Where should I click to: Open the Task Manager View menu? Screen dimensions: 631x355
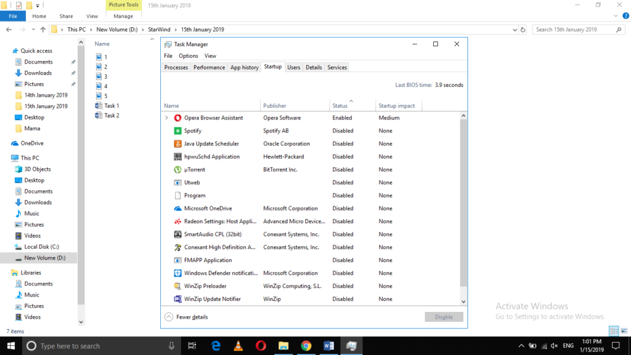[210, 56]
